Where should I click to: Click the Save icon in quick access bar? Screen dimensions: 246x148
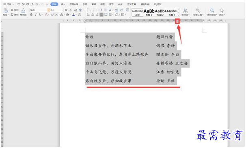click(x=19, y=4)
